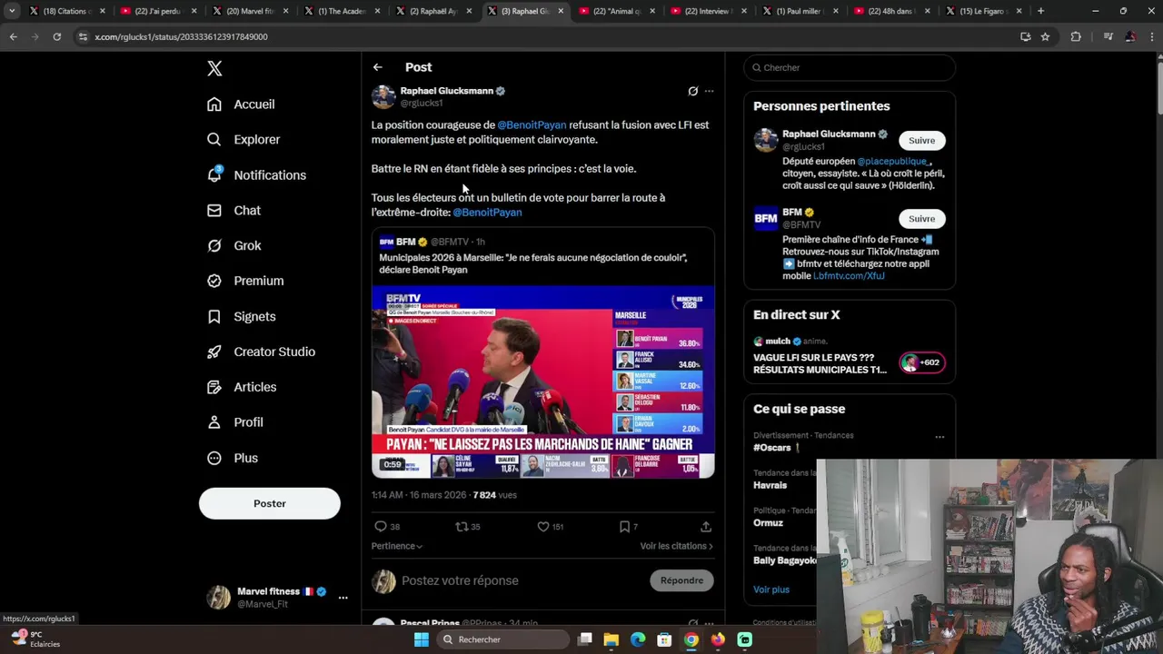Open new browser tab

[x=1040, y=11]
